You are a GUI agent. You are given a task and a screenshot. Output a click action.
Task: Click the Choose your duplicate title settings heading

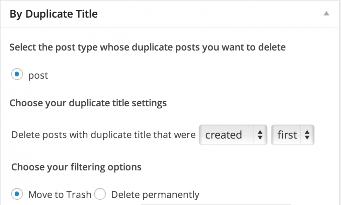click(88, 103)
